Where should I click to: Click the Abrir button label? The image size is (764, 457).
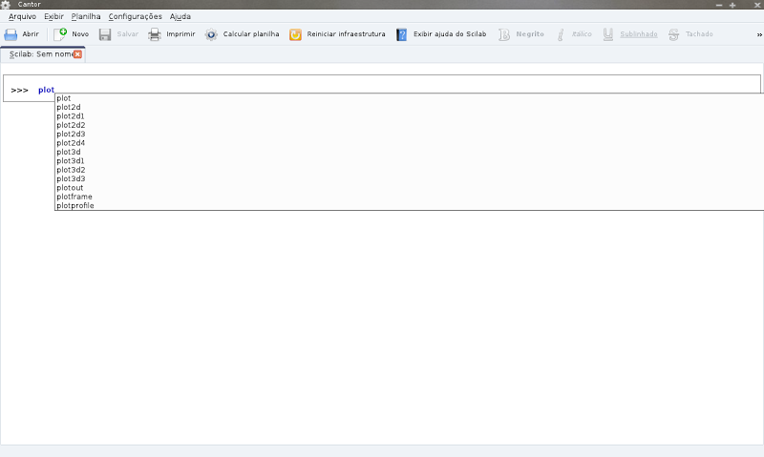point(31,34)
